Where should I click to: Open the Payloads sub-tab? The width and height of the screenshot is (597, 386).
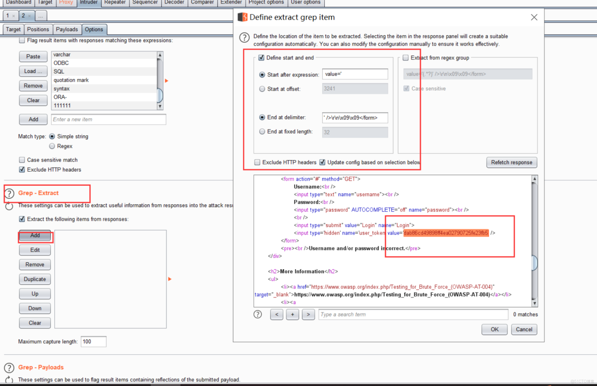click(67, 29)
